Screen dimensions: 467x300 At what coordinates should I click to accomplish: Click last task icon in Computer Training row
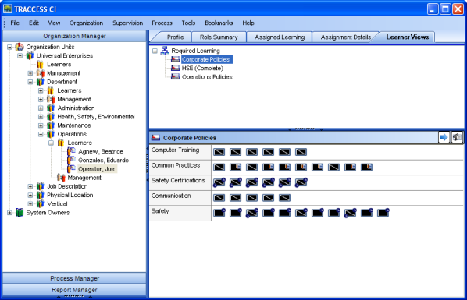301,152
